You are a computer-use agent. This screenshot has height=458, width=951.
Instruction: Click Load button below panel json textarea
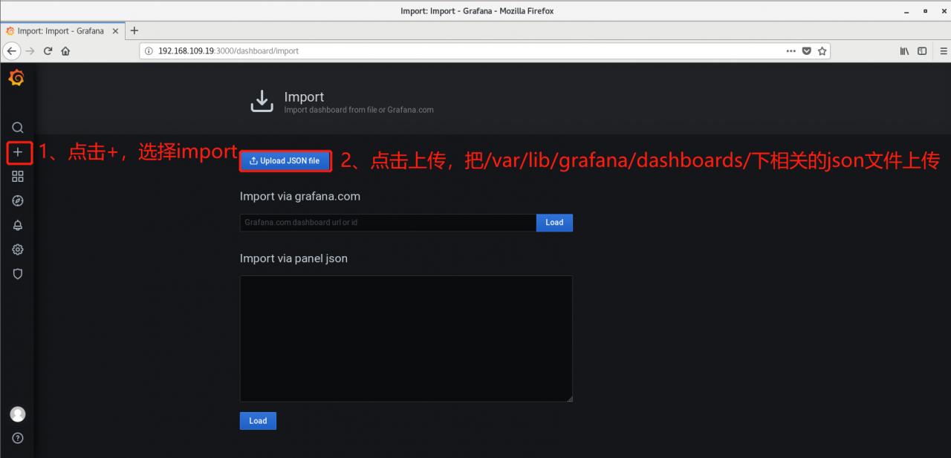click(x=258, y=421)
